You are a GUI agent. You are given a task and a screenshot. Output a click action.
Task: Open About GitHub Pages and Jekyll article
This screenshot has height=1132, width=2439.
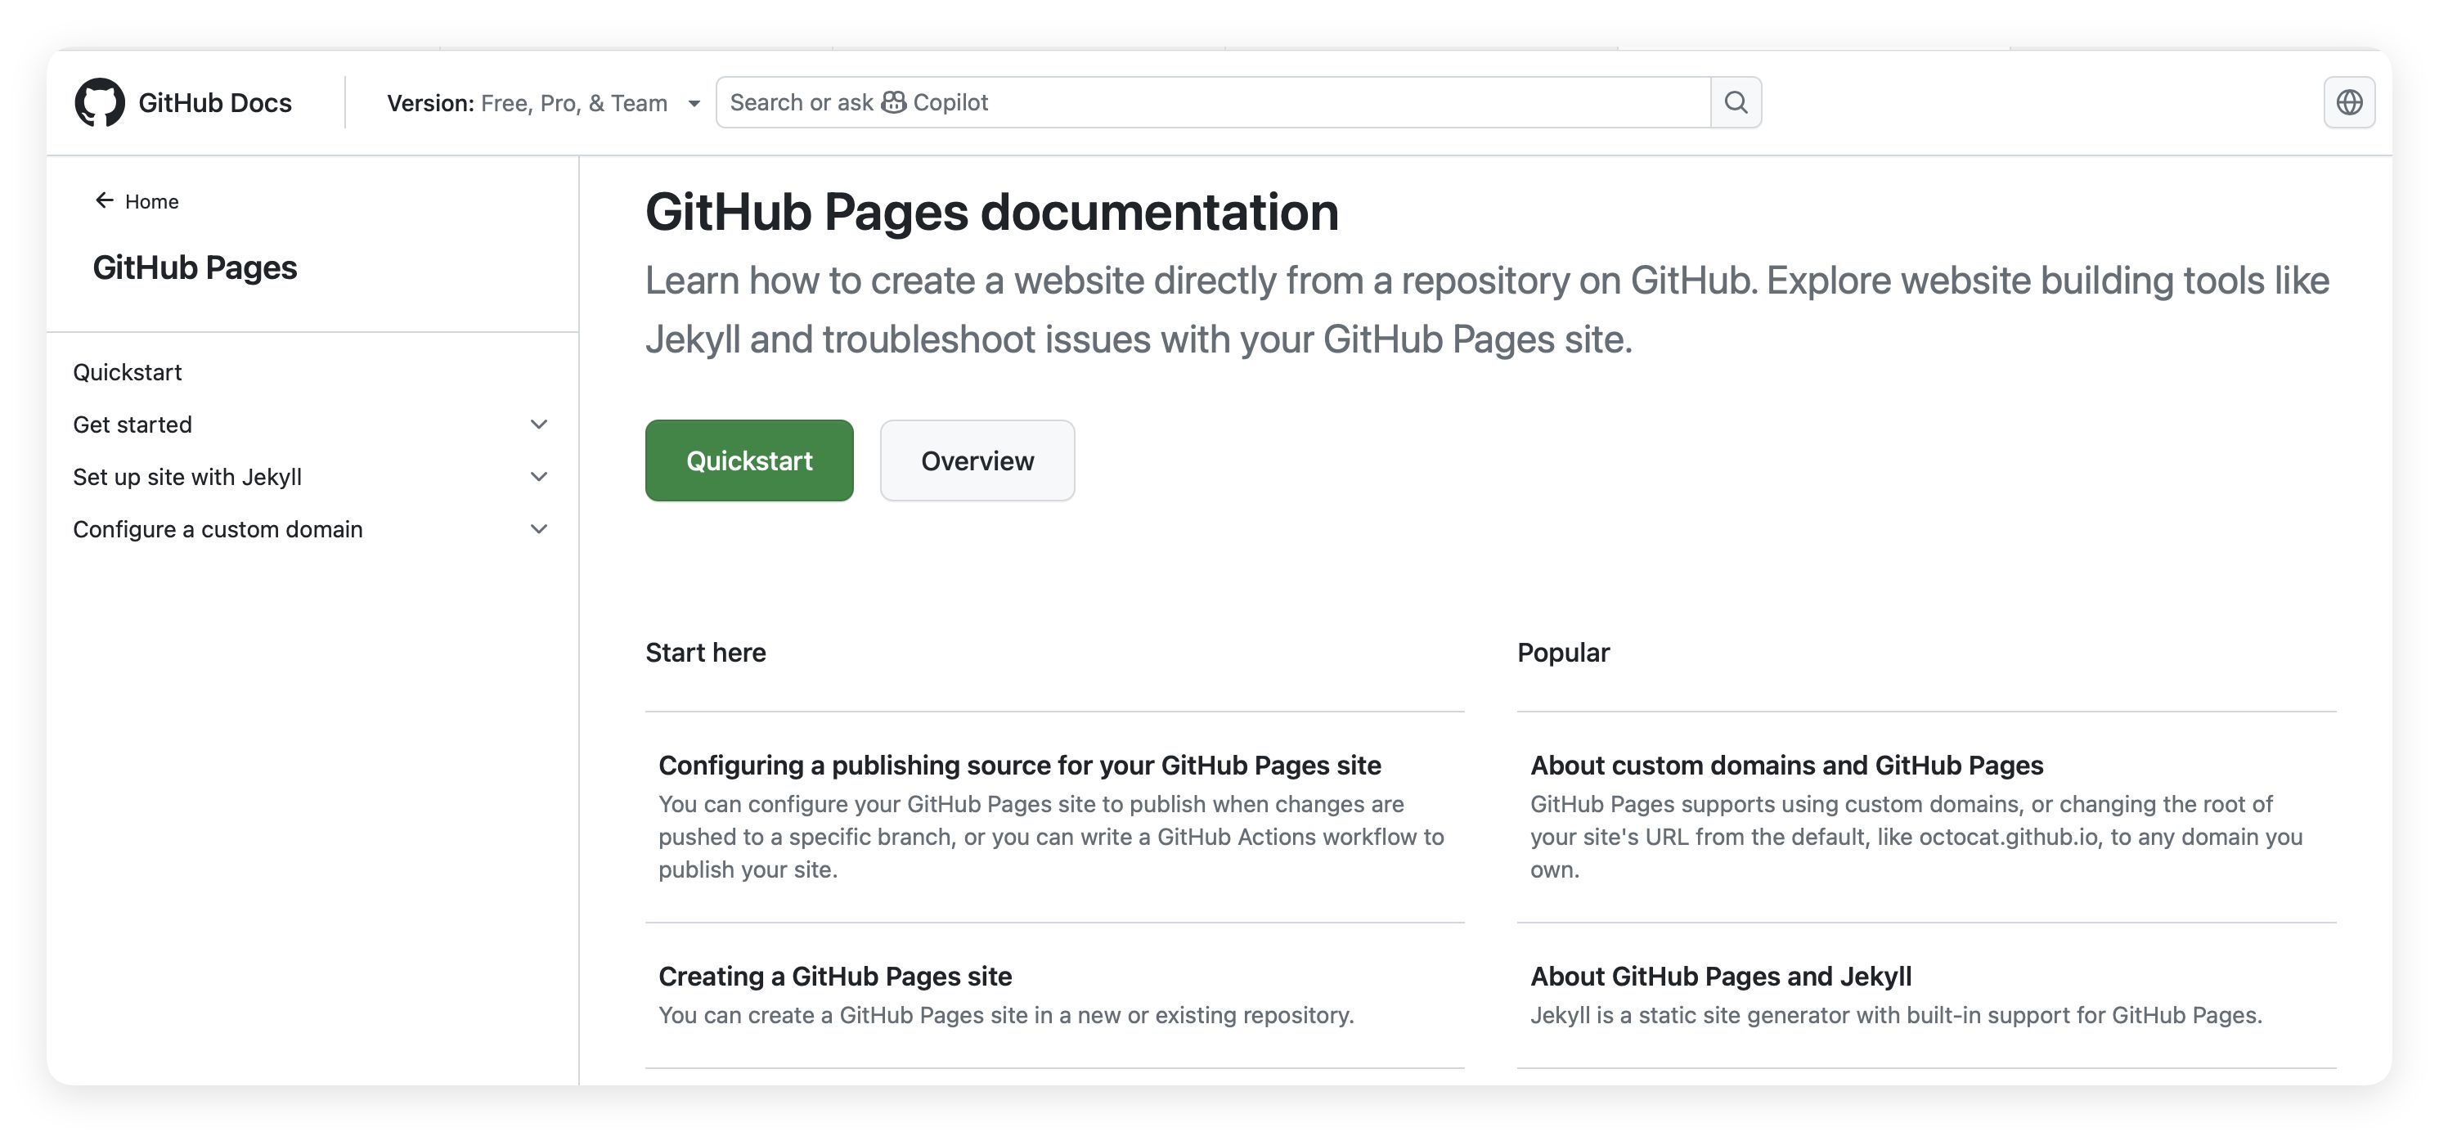(x=1720, y=976)
